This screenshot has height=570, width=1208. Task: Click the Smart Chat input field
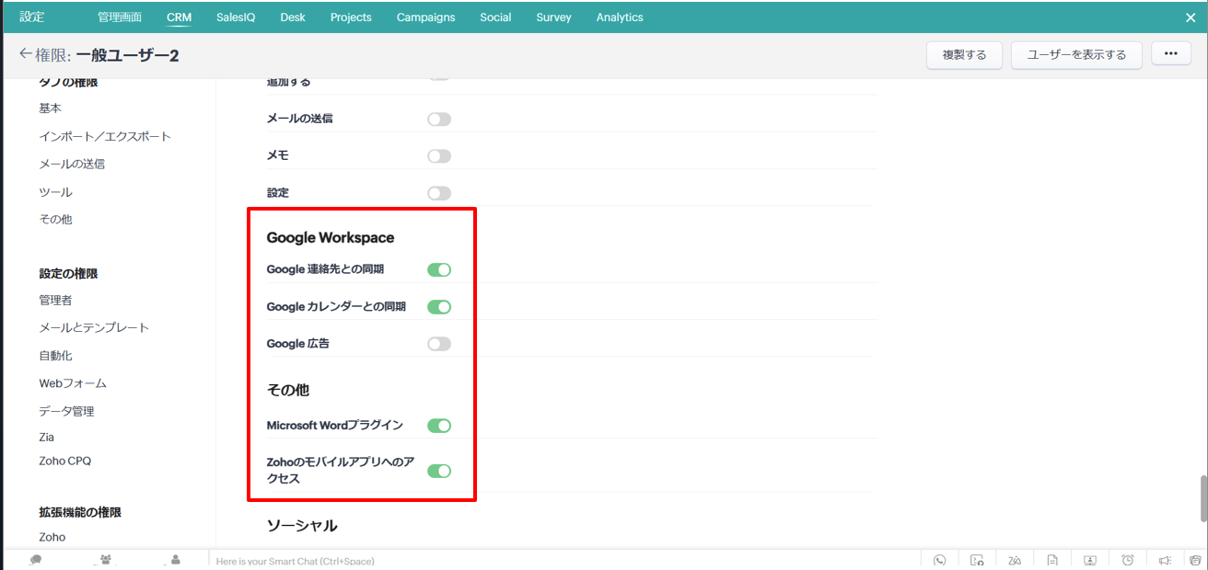563,560
